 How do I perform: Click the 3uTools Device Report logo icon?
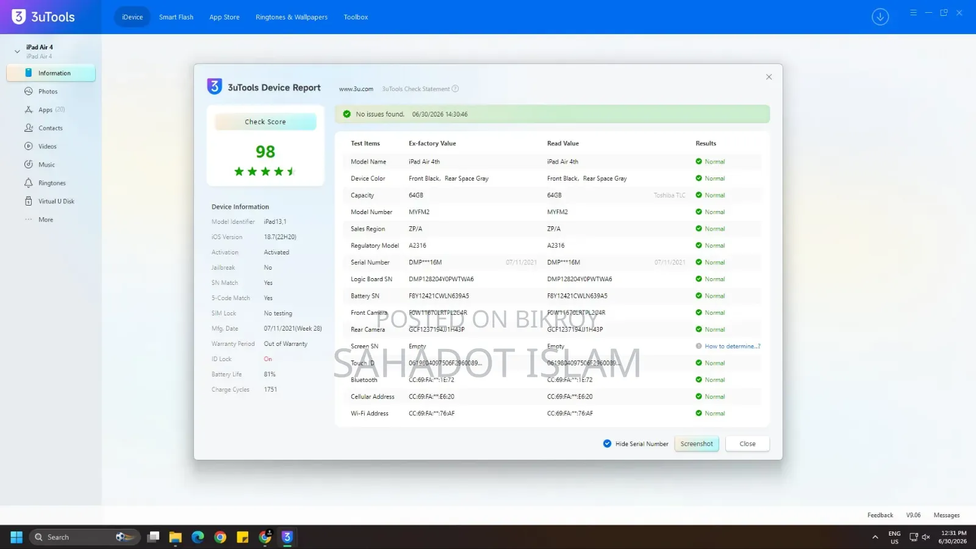click(x=215, y=87)
